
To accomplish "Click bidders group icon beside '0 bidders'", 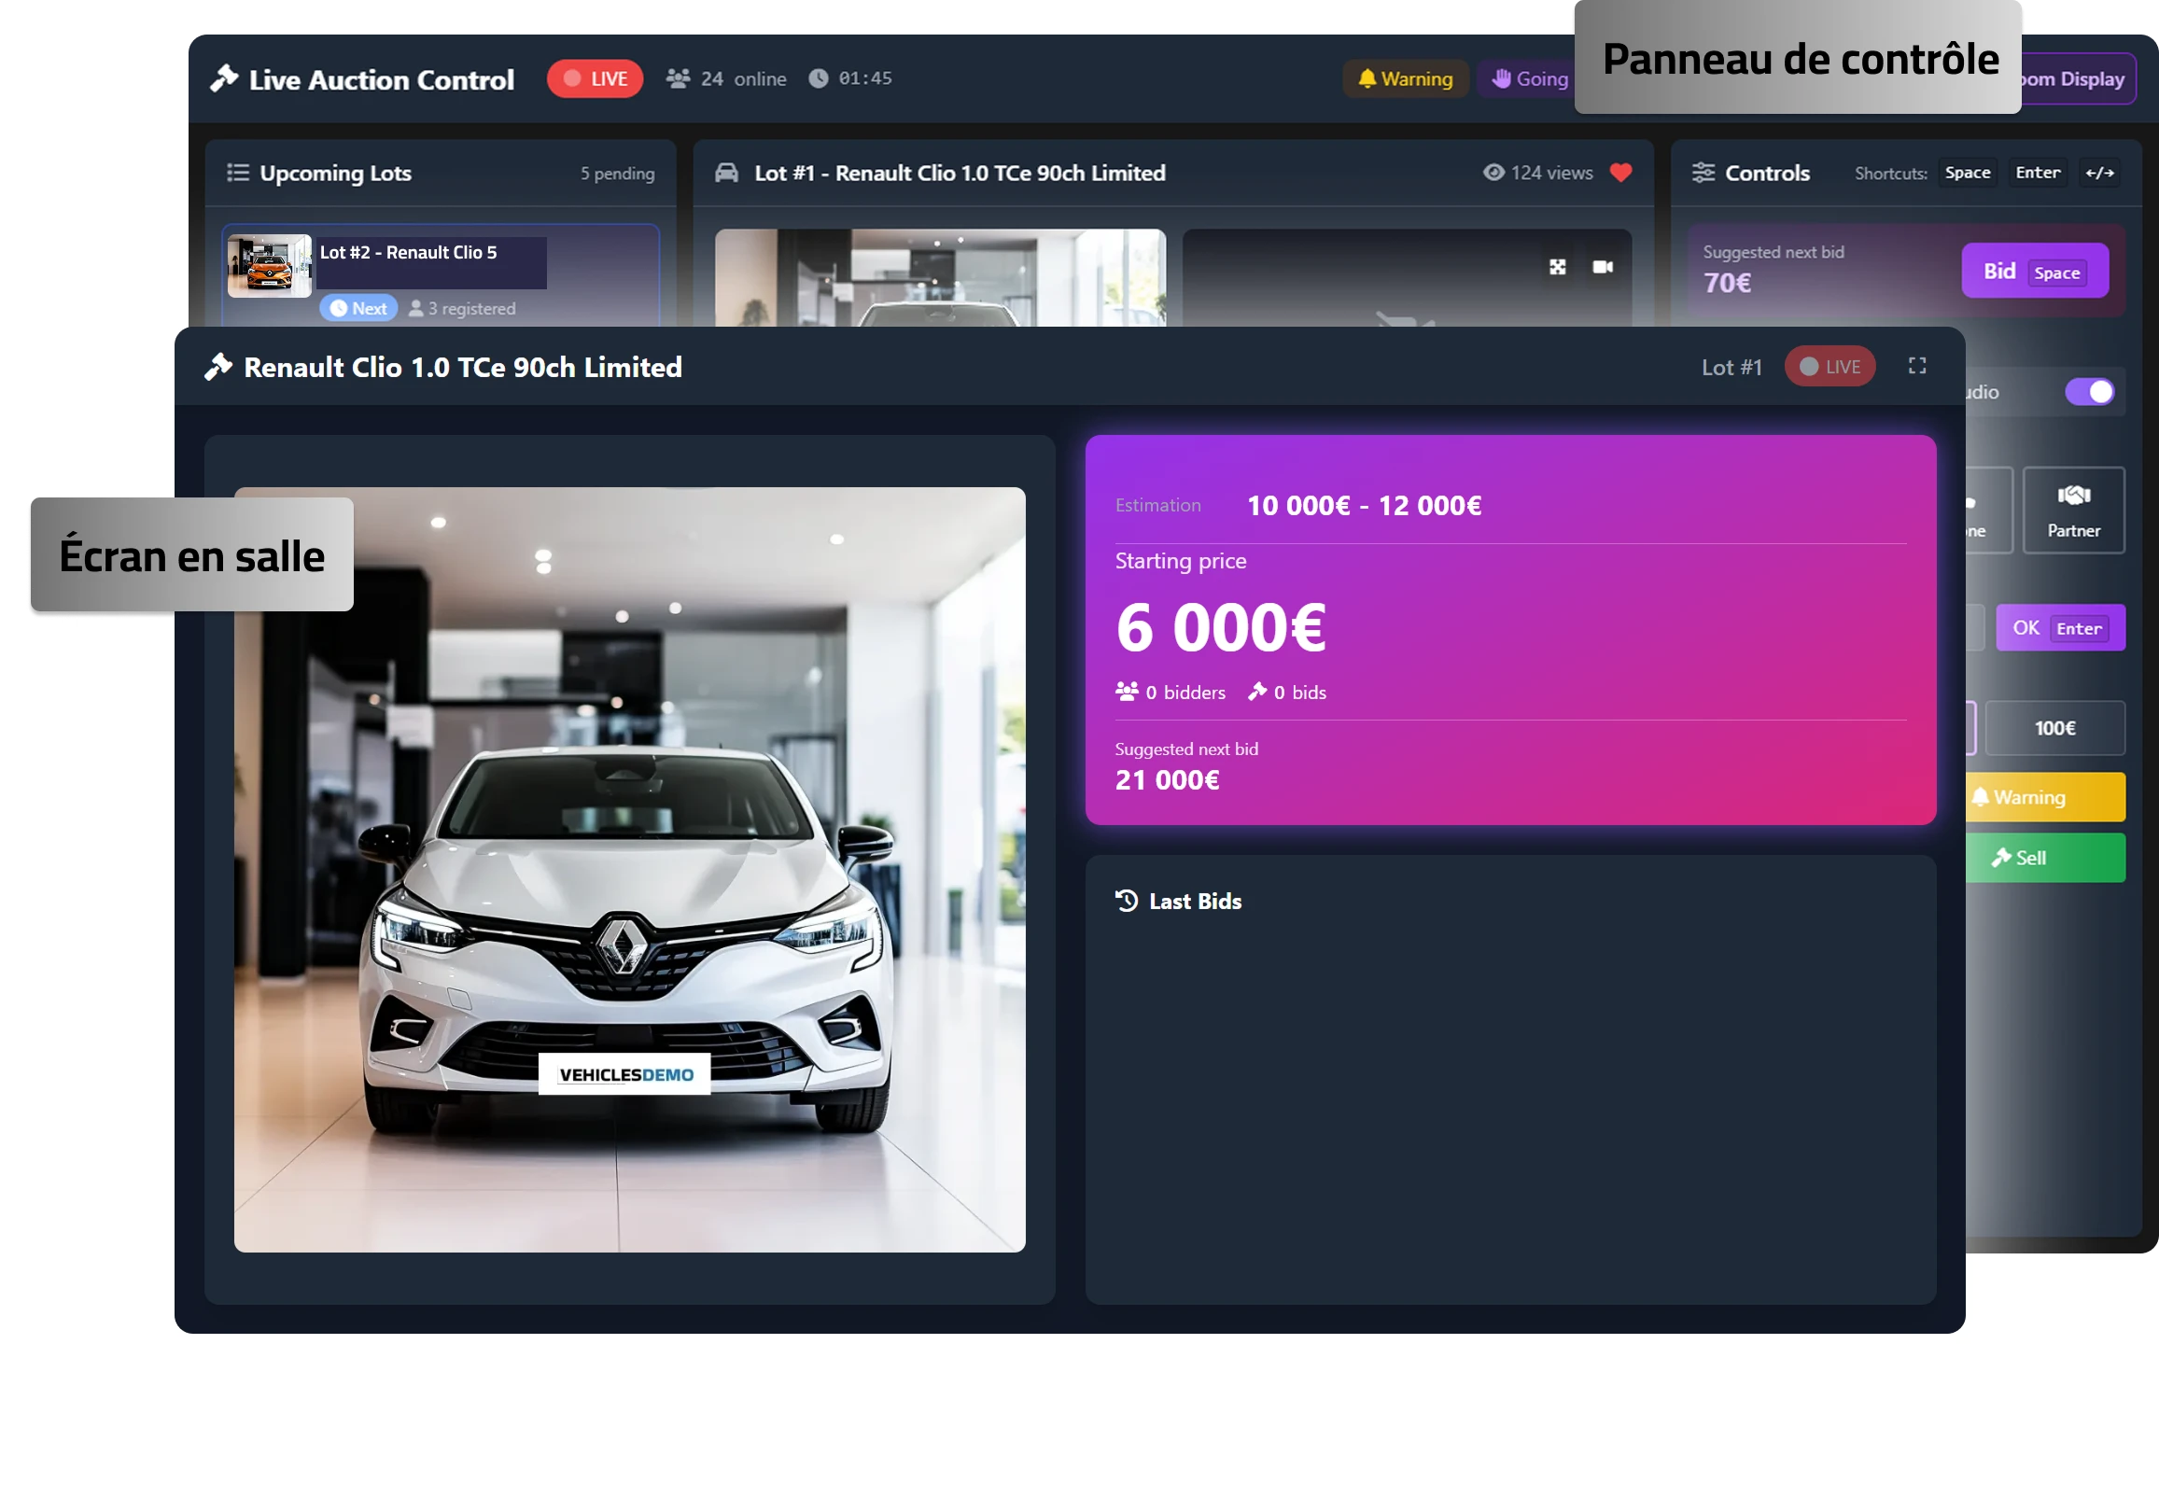I will [x=1127, y=692].
